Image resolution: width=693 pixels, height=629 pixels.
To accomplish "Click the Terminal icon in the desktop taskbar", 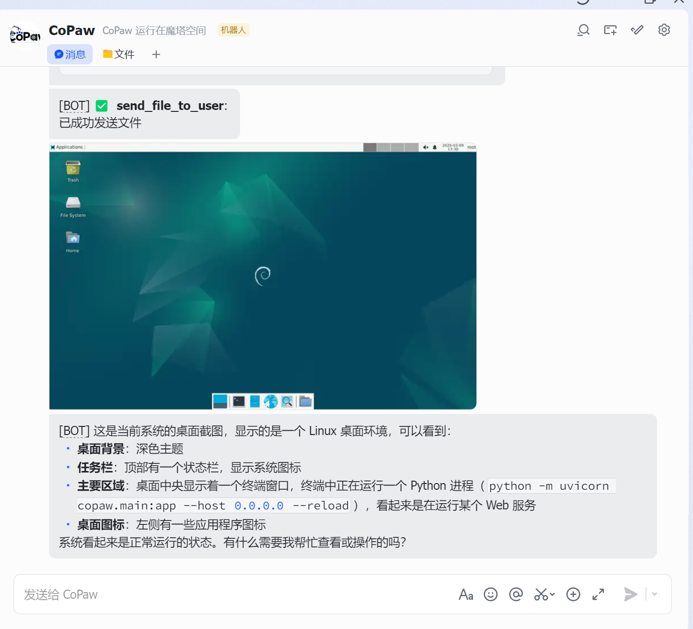I will 238,401.
